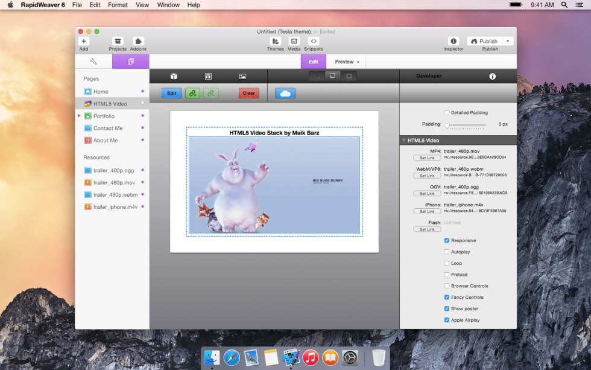
Task: Uncheck the Responsive option
Action: (x=447, y=240)
